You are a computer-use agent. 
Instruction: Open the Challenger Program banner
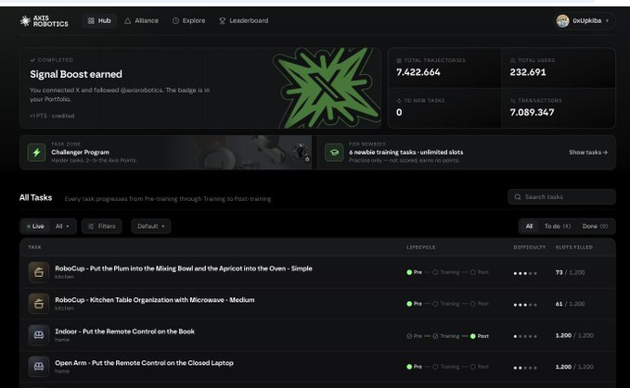point(165,152)
